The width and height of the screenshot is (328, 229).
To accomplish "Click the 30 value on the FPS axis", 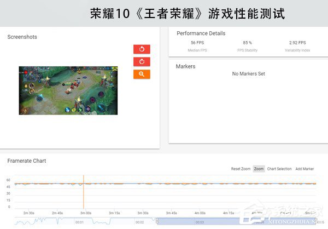I will 8,193.
